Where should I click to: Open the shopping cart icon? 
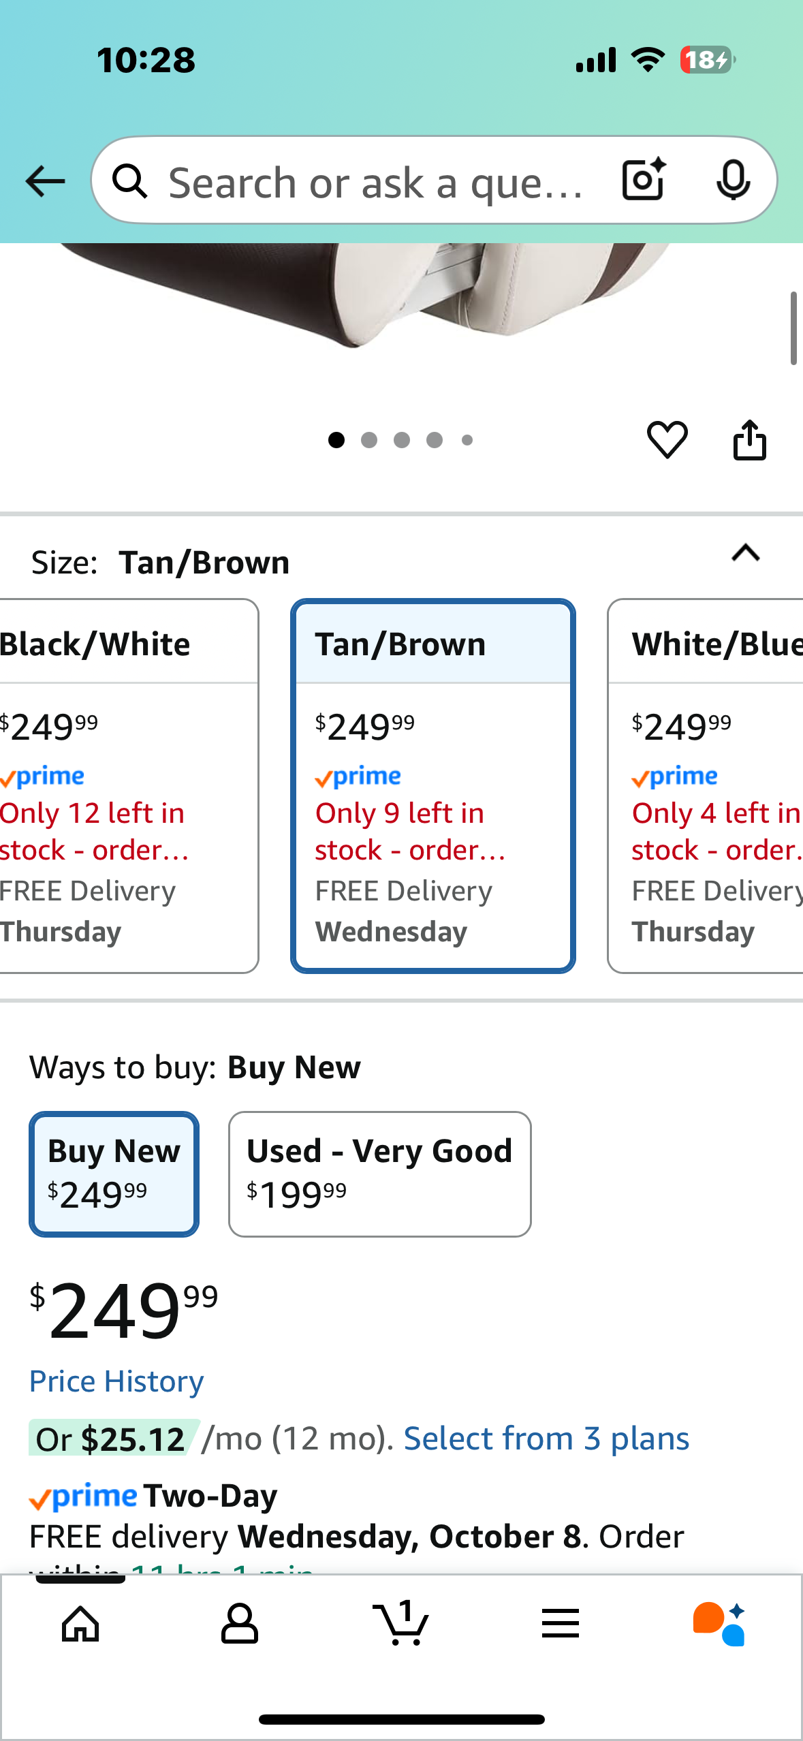(x=401, y=1624)
